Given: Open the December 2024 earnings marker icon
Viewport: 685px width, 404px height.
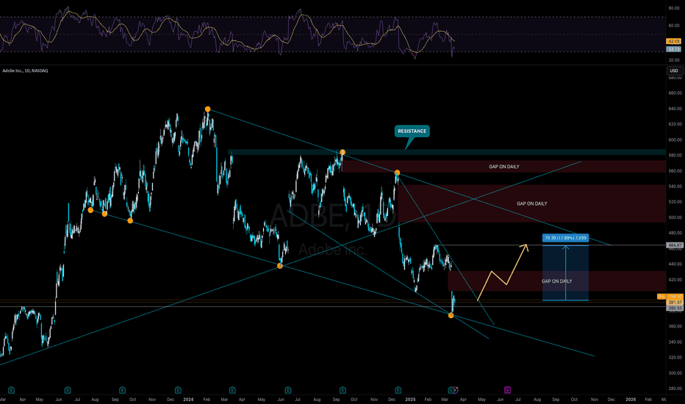Looking at the screenshot, I should [x=398, y=389].
